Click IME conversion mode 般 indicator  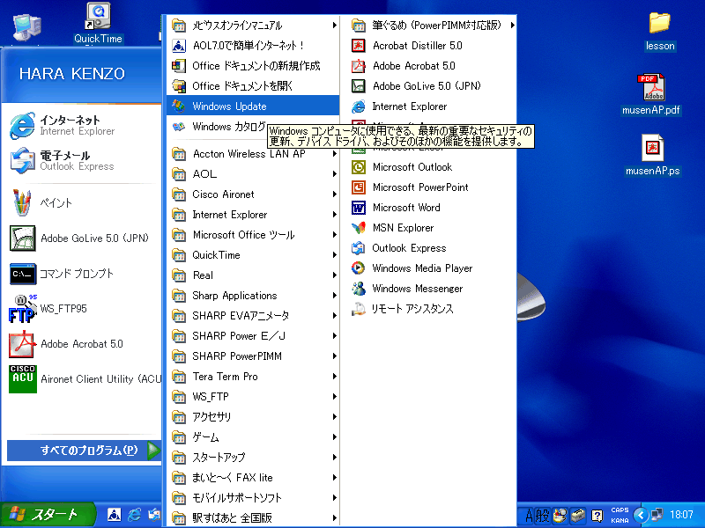click(x=543, y=516)
